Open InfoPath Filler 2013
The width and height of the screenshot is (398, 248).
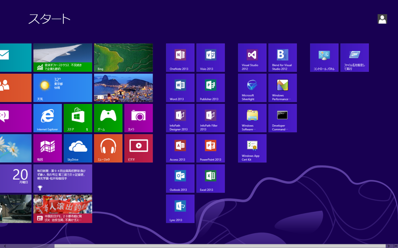[x=210, y=118]
